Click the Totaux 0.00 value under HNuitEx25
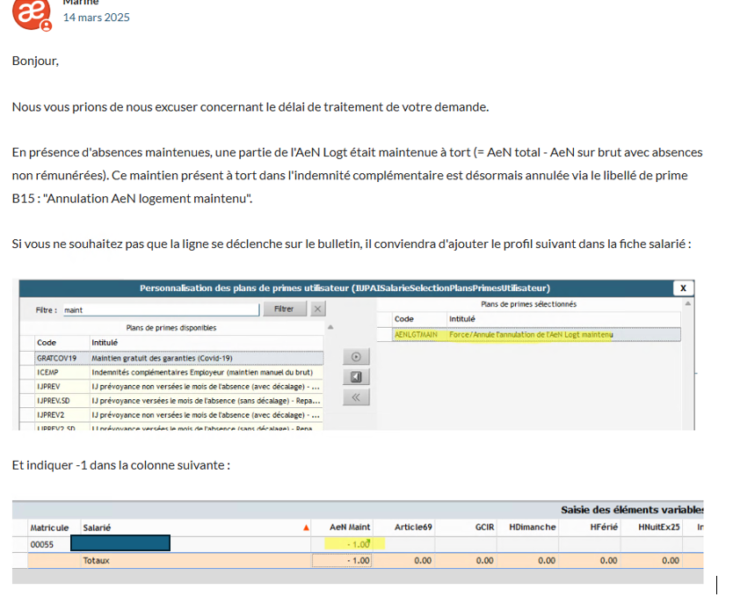Viewport: 733px width, 604px height. click(x=671, y=561)
